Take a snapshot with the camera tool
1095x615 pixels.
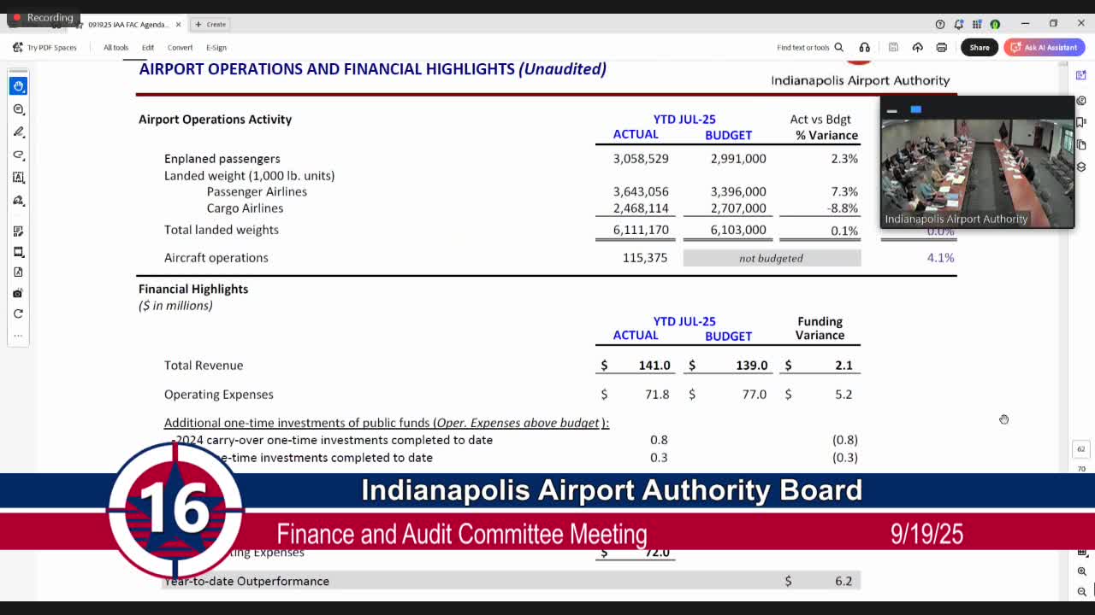(x=18, y=293)
